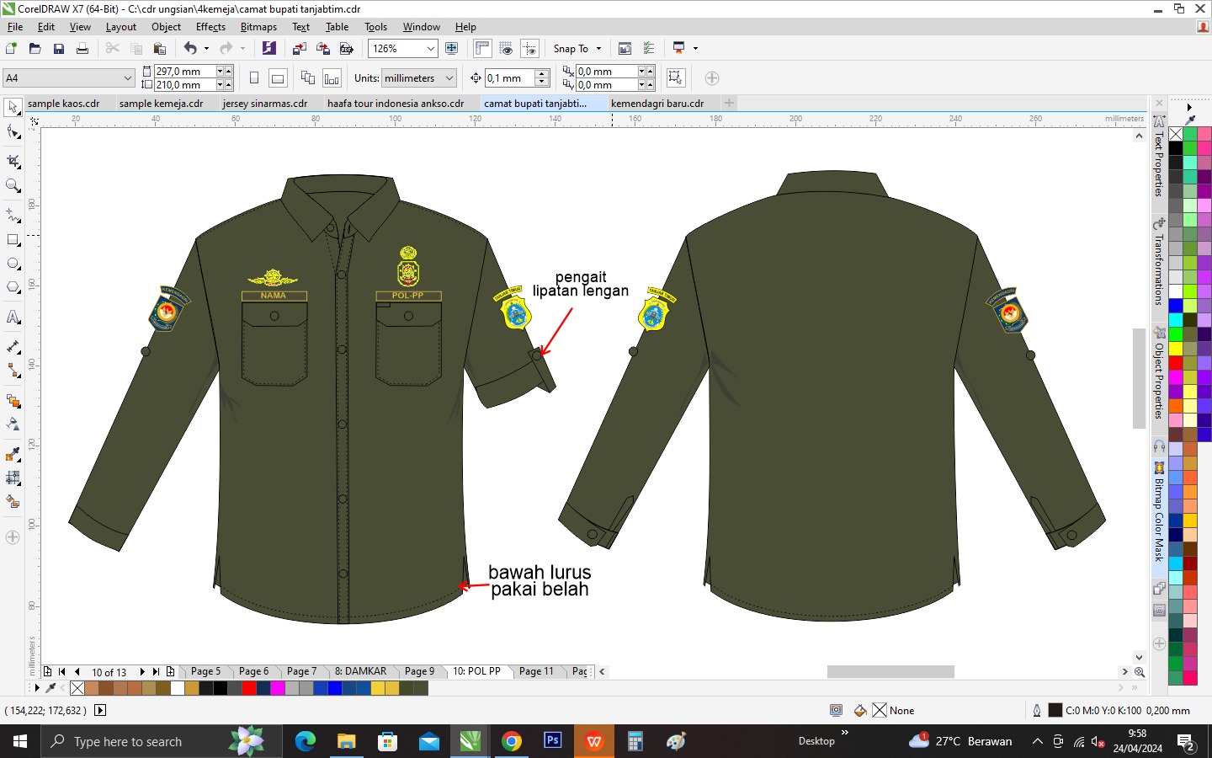Expand the color palette flyout arrow
The width and height of the screenshot is (1212, 758).
(x=1189, y=107)
